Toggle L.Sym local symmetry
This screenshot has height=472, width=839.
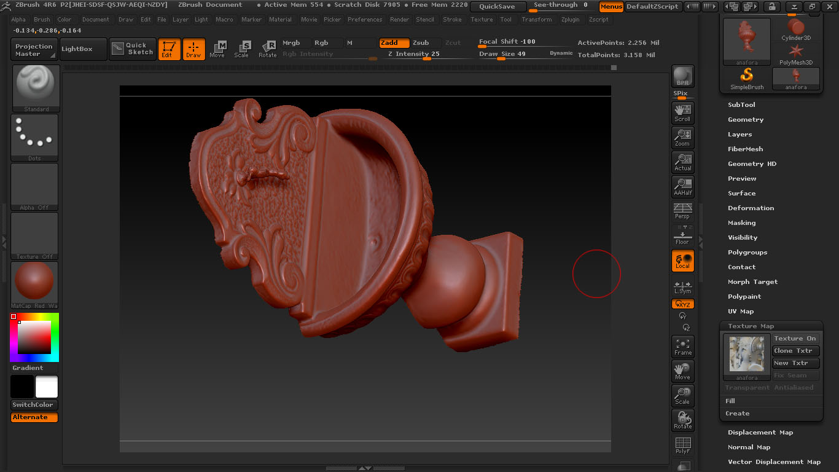point(682,287)
